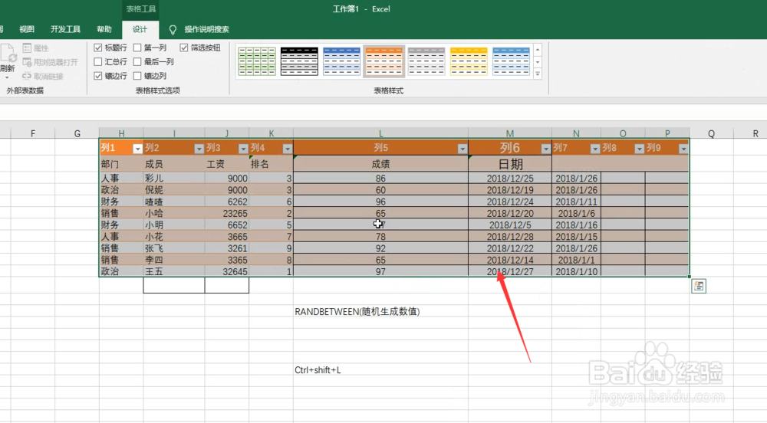Open the 列1 filter dropdown
The image size is (767, 423).
tap(137, 149)
